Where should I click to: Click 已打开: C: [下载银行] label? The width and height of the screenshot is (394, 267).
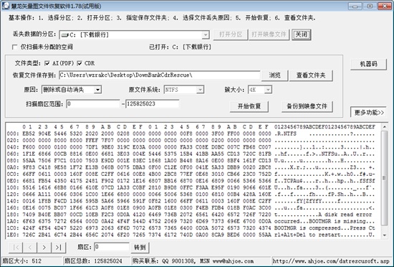pyautogui.click(x=181, y=47)
